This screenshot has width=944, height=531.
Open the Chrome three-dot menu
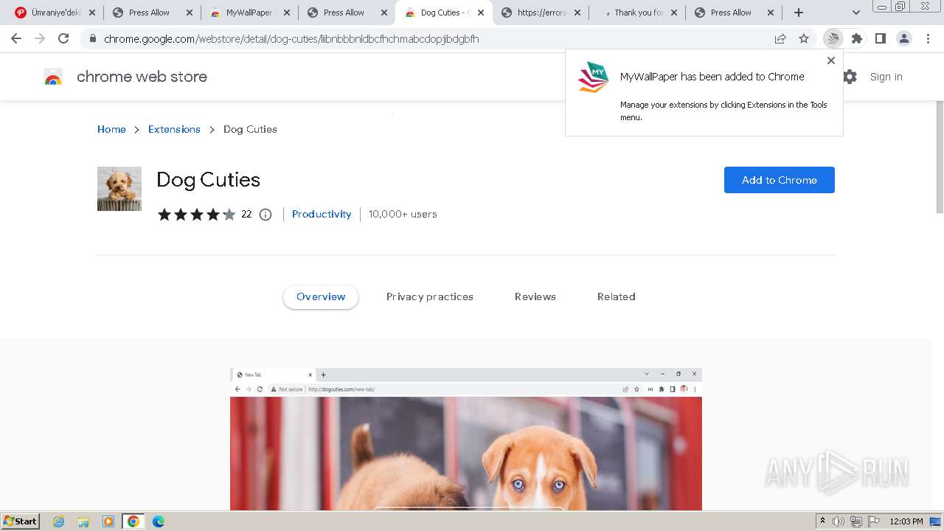[x=928, y=38]
